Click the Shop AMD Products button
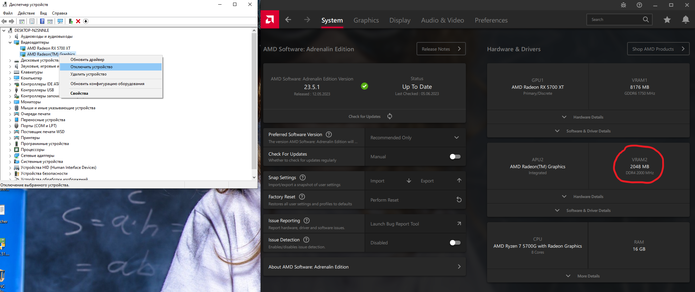The height and width of the screenshot is (292, 695). (x=658, y=49)
